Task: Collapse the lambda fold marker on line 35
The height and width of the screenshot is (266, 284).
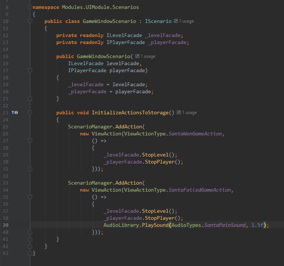Action: (x=30, y=197)
